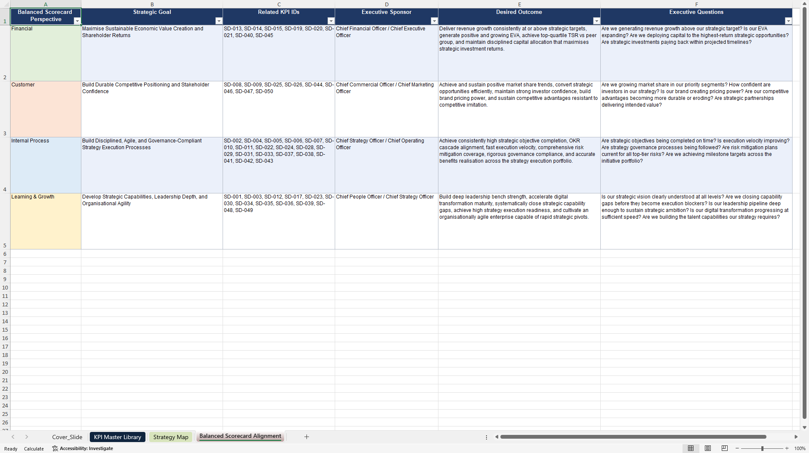This screenshot has width=809, height=453.
Task: Select the Internal Process perspective cell
Action: coord(46,165)
